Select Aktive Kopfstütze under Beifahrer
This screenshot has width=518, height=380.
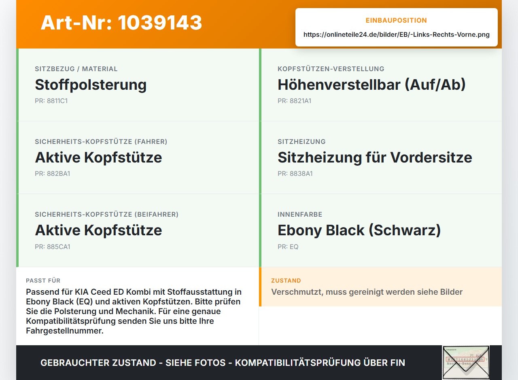98,230
